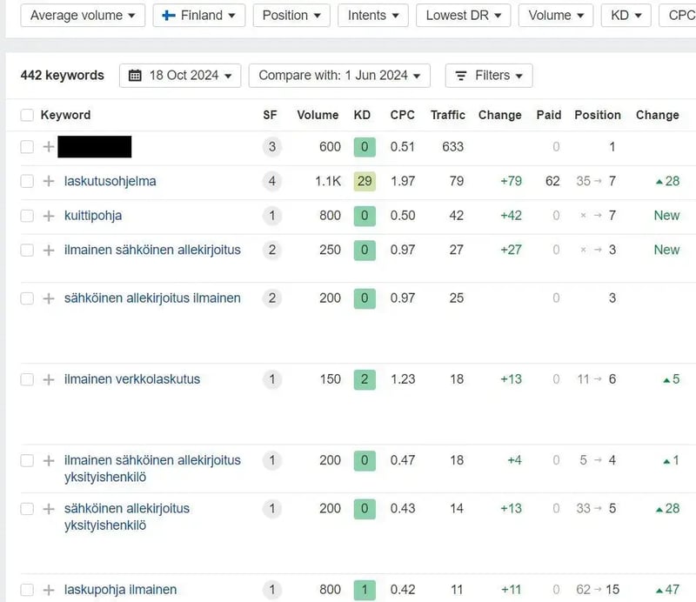Click SF badge 4 for laskutusohjelma
Viewport: 696px width, 602px height.
(272, 181)
